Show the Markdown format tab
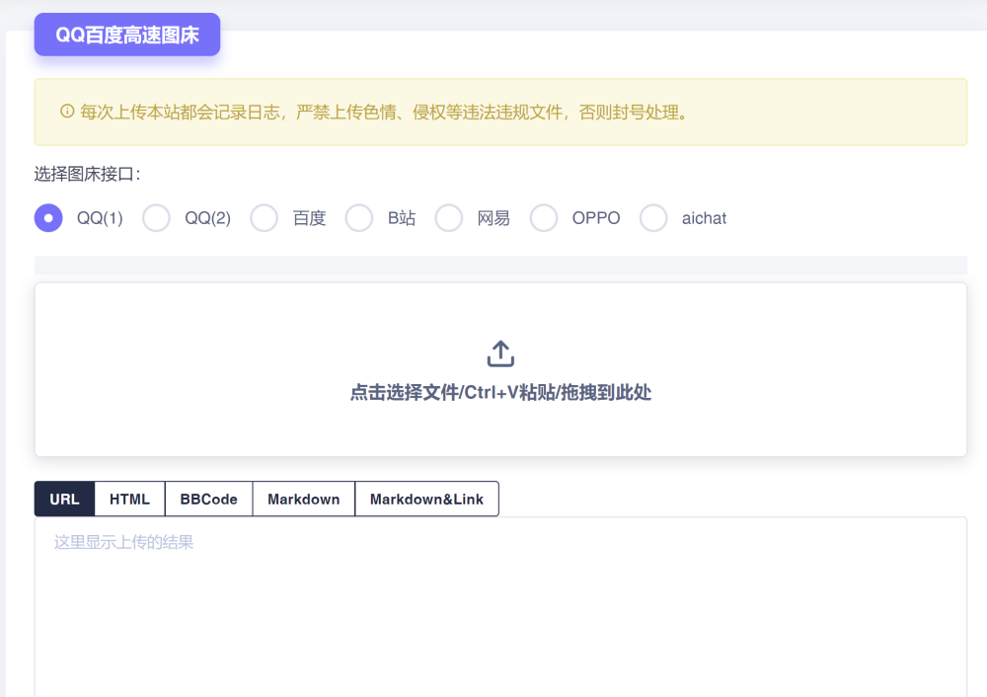The width and height of the screenshot is (987, 697). pos(303,499)
